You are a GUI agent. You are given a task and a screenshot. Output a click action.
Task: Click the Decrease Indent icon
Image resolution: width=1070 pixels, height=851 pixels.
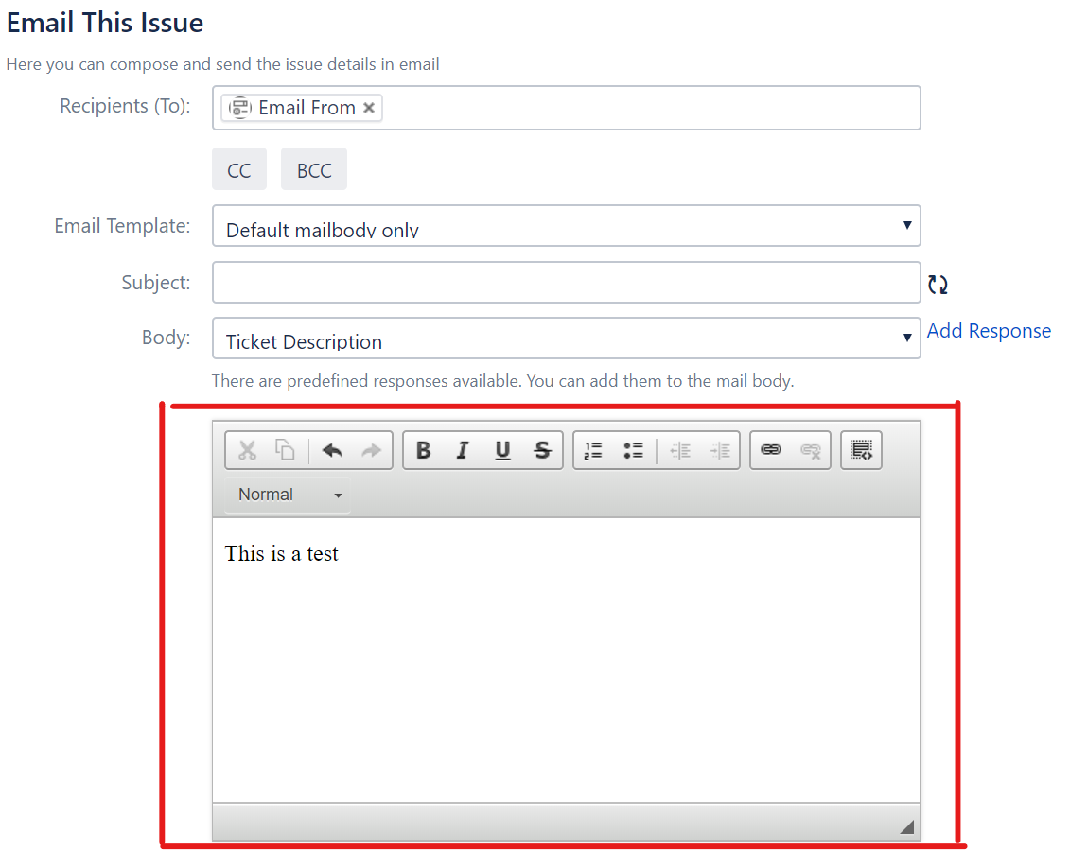(680, 450)
